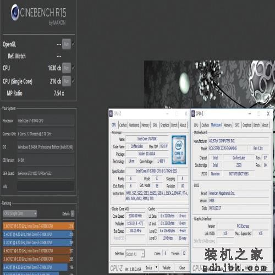275x275 pixels.
Task: Minimize the right CPU-Z window
Action: [250, 114]
